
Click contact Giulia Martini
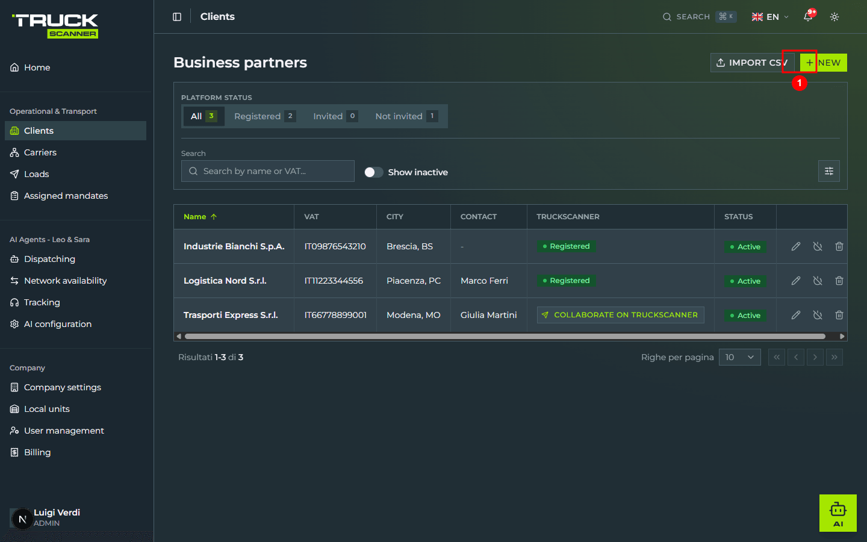pyautogui.click(x=489, y=315)
